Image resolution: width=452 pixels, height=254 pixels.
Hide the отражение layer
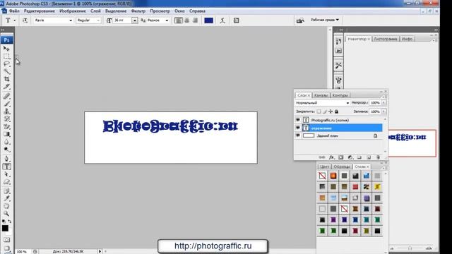(298, 128)
